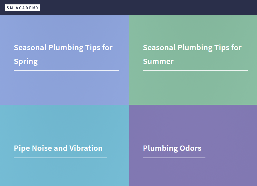Click the underline beneath Plumbing Odors title

tap(174, 158)
